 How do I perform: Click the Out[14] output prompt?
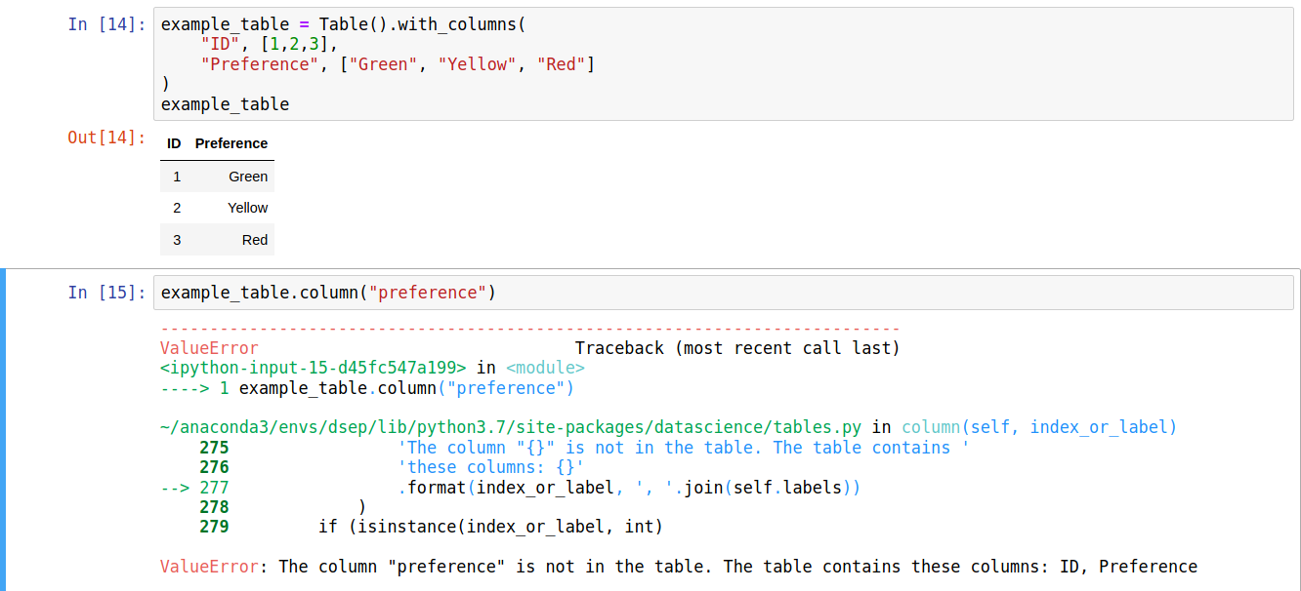[x=106, y=138]
